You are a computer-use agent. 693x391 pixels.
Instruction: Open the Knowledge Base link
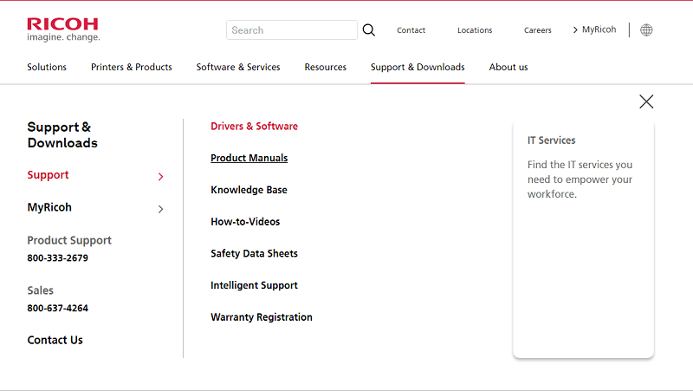pos(249,190)
